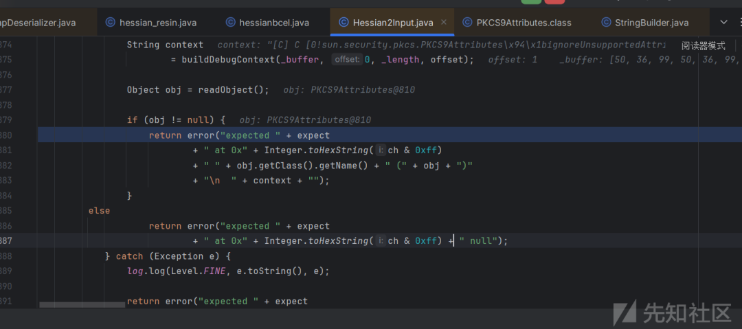Image resolution: width=742 pixels, height=329 pixels.
Task: Click the class icon on Hessian2Input.java tab
Action: tap(344, 23)
